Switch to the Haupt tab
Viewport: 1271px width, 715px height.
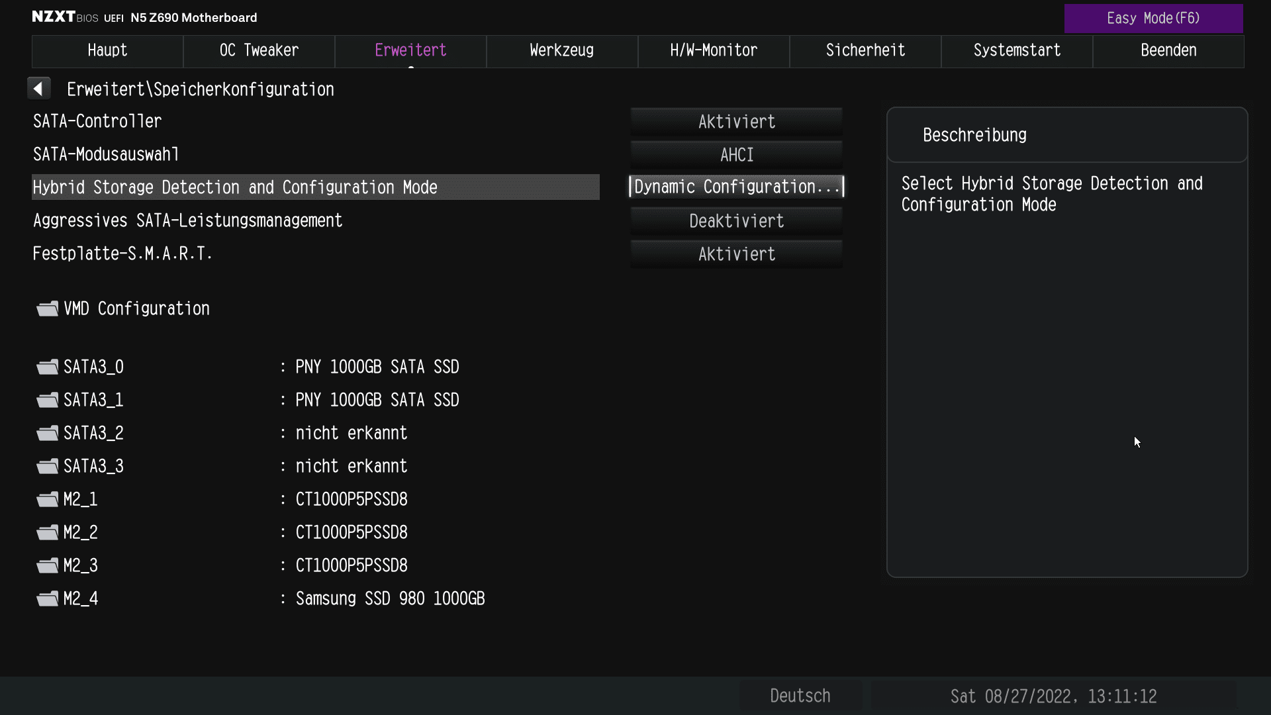click(x=107, y=51)
